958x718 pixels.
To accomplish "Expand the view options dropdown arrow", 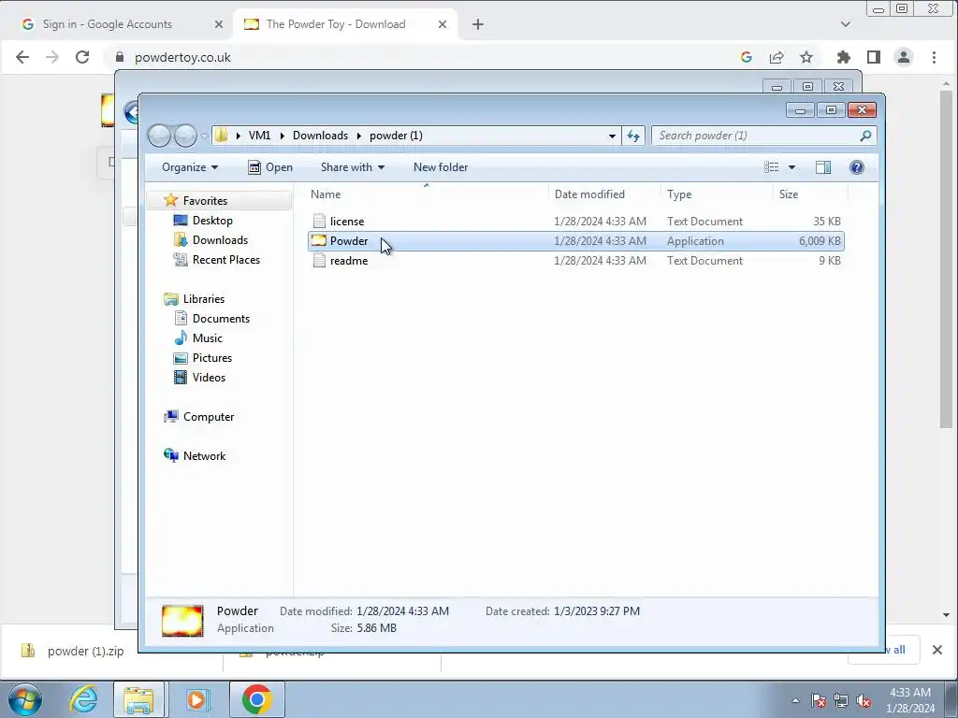I will (x=791, y=167).
